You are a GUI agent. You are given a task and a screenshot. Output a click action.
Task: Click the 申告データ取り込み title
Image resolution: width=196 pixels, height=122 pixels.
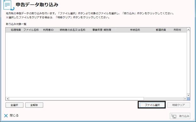pyautogui.click(x=37, y=5)
